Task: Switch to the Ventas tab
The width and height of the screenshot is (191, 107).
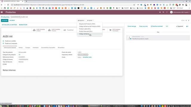Action: click(x=21, y=48)
